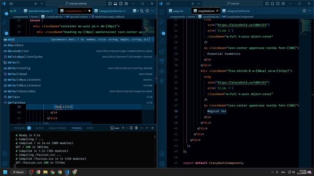
Task: Open File Explorer from taskbar
Action: [x=46, y=172]
